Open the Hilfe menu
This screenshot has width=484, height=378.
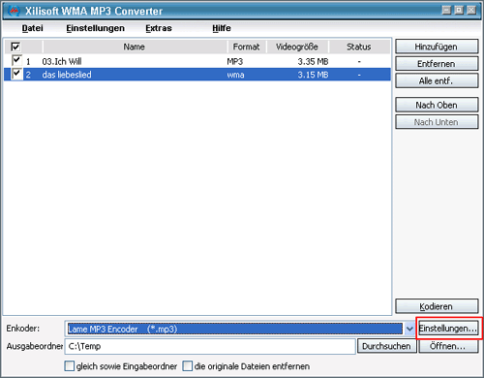coord(222,28)
